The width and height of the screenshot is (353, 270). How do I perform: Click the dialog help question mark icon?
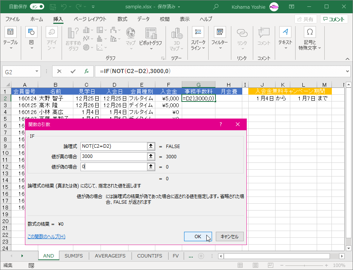(221, 124)
